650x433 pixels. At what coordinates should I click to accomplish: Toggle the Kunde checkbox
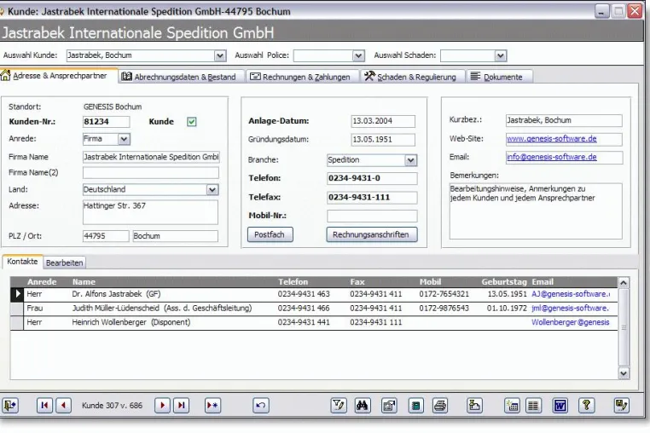(x=192, y=122)
